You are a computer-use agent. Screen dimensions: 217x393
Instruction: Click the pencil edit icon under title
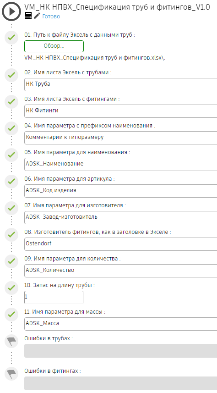pos(37,16)
